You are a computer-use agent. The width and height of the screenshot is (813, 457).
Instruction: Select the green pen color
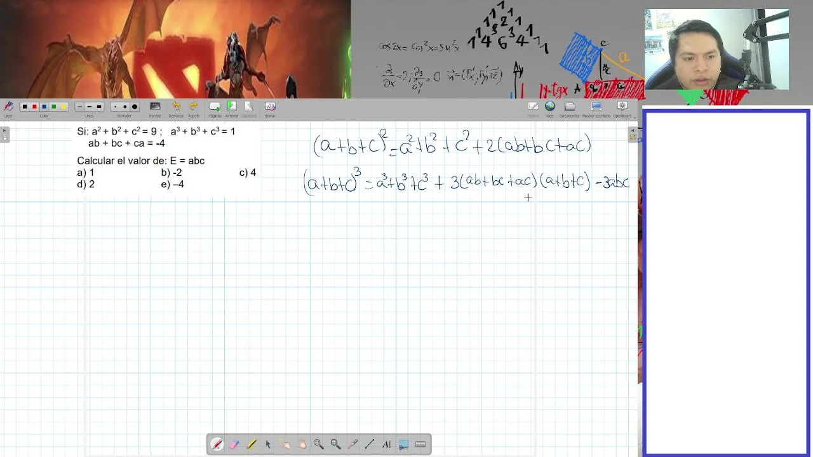[x=54, y=107]
